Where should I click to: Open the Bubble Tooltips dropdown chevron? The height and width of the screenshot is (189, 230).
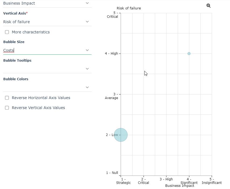87,69
